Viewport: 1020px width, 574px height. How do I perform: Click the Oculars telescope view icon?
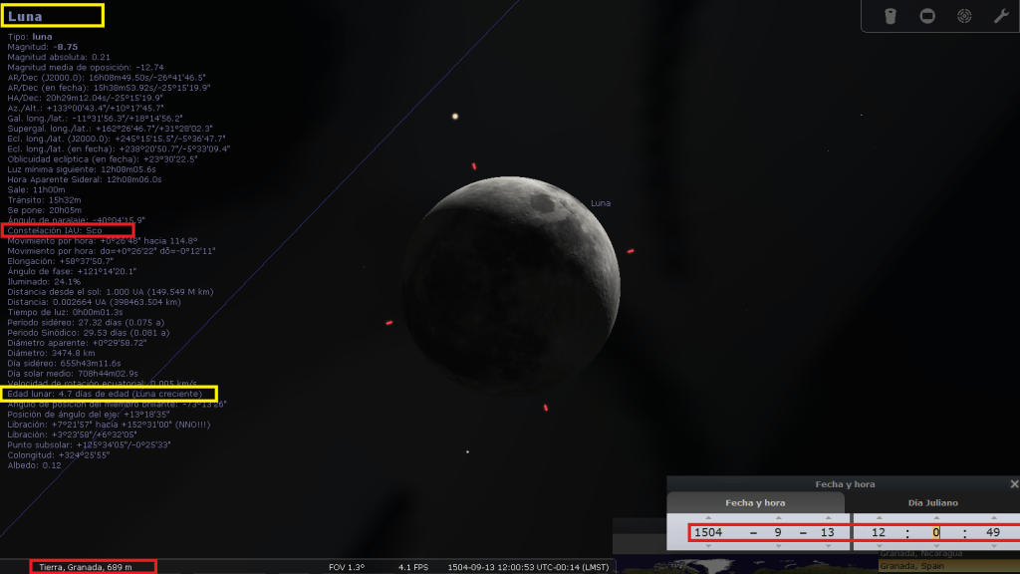[x=892, y=16]
